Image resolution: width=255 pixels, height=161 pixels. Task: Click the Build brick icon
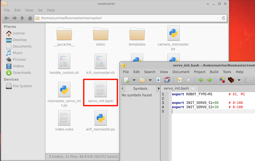point(231,80)
